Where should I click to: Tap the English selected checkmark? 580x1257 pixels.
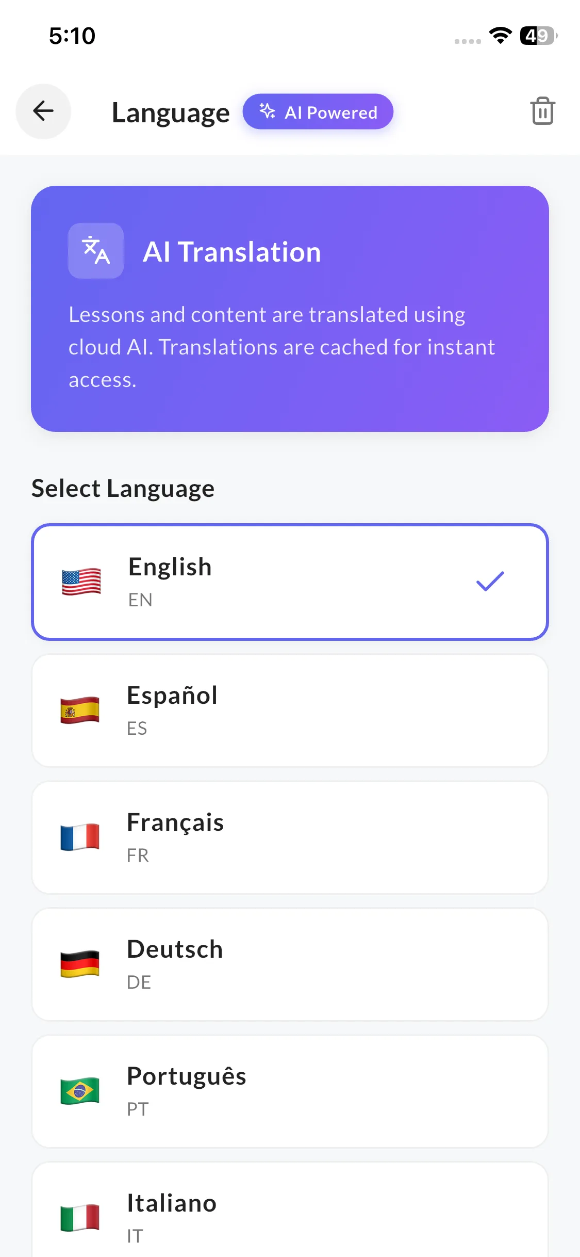(x=490, y=582)
